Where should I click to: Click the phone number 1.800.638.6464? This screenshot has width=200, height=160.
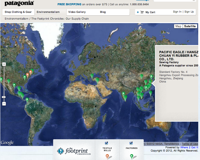coord(139,4)
